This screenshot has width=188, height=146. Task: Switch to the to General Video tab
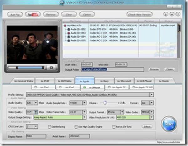pos(23,81)
